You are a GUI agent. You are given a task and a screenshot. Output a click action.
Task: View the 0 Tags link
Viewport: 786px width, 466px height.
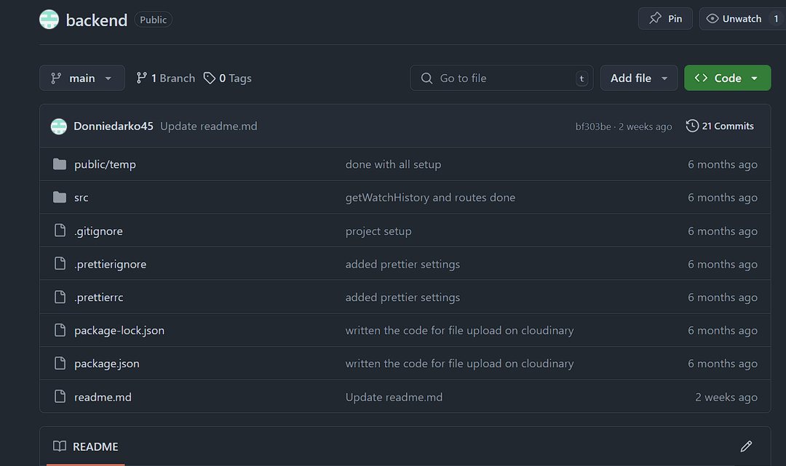(228, 78)
